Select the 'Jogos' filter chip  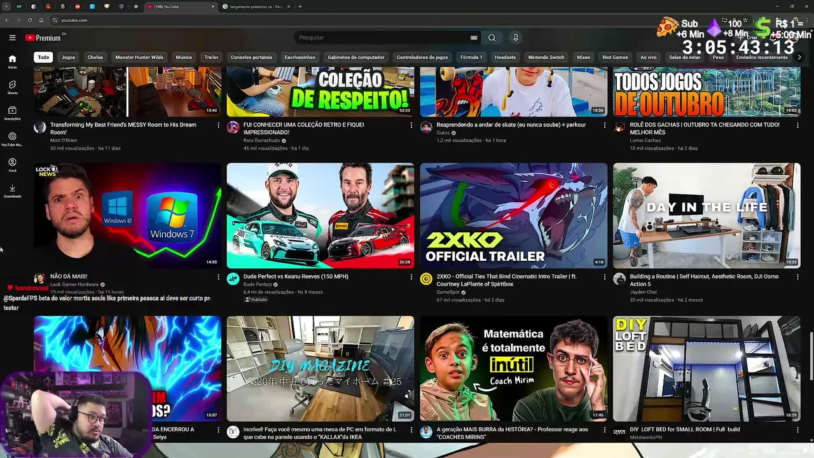[x=68, y=57]
